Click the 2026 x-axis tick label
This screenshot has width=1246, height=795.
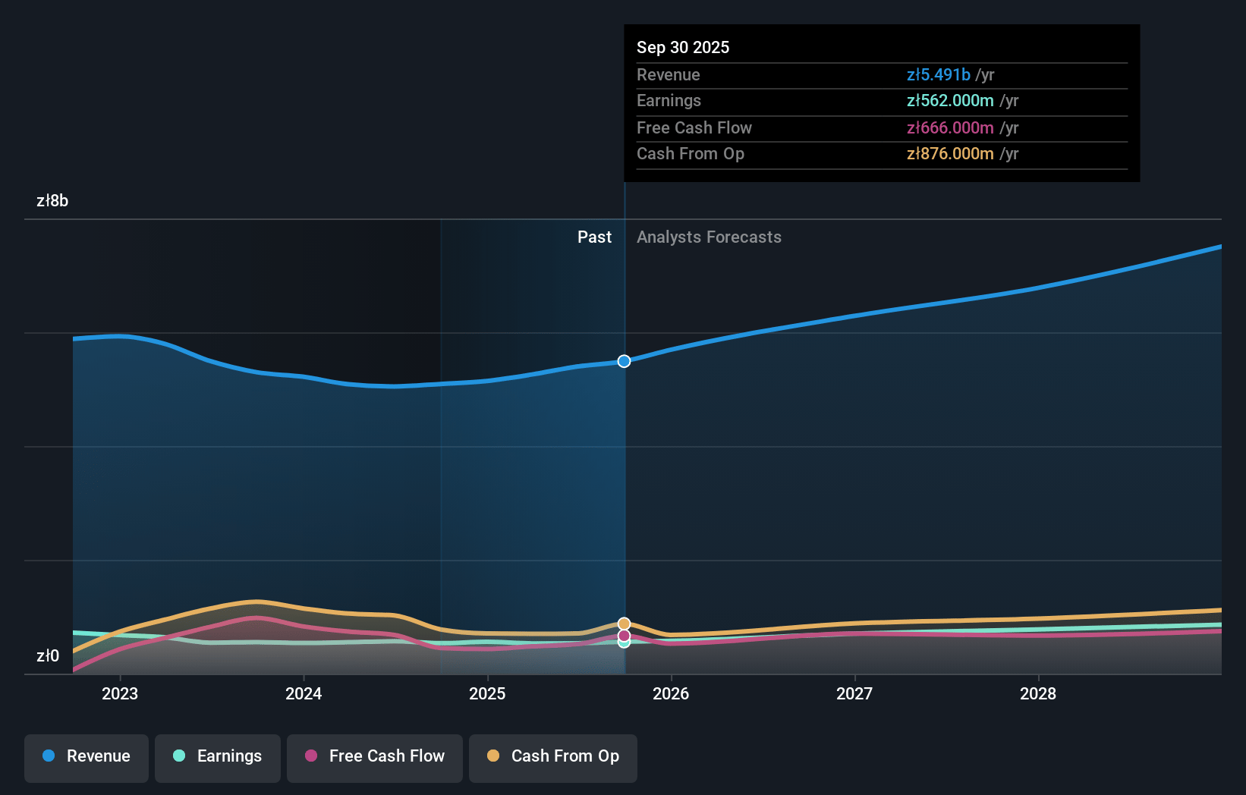[671, 694]
